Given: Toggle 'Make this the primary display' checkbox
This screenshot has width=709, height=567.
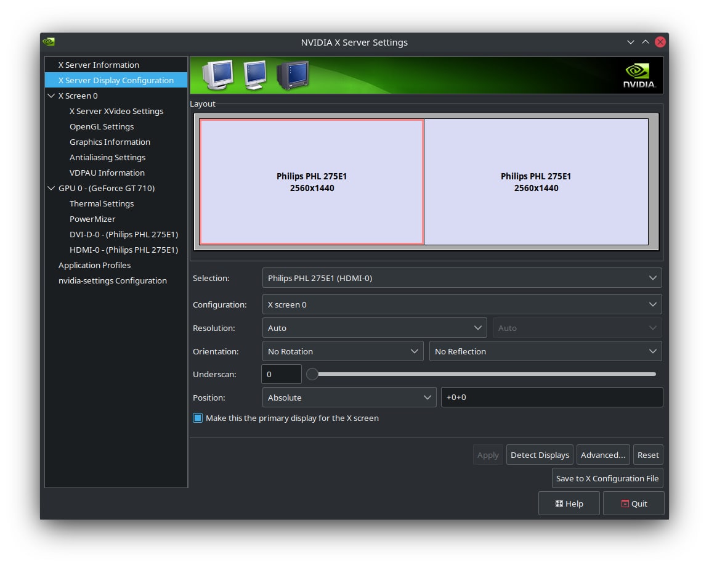Looking at the screenshot, I should tap(198, 418).
